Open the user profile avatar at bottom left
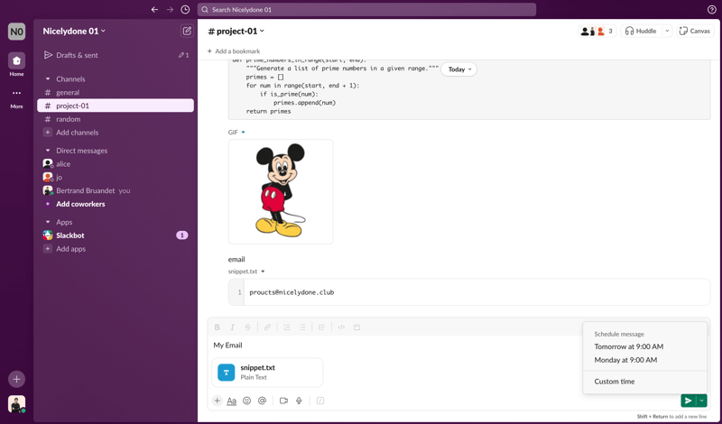 click(x=16, y=404)
